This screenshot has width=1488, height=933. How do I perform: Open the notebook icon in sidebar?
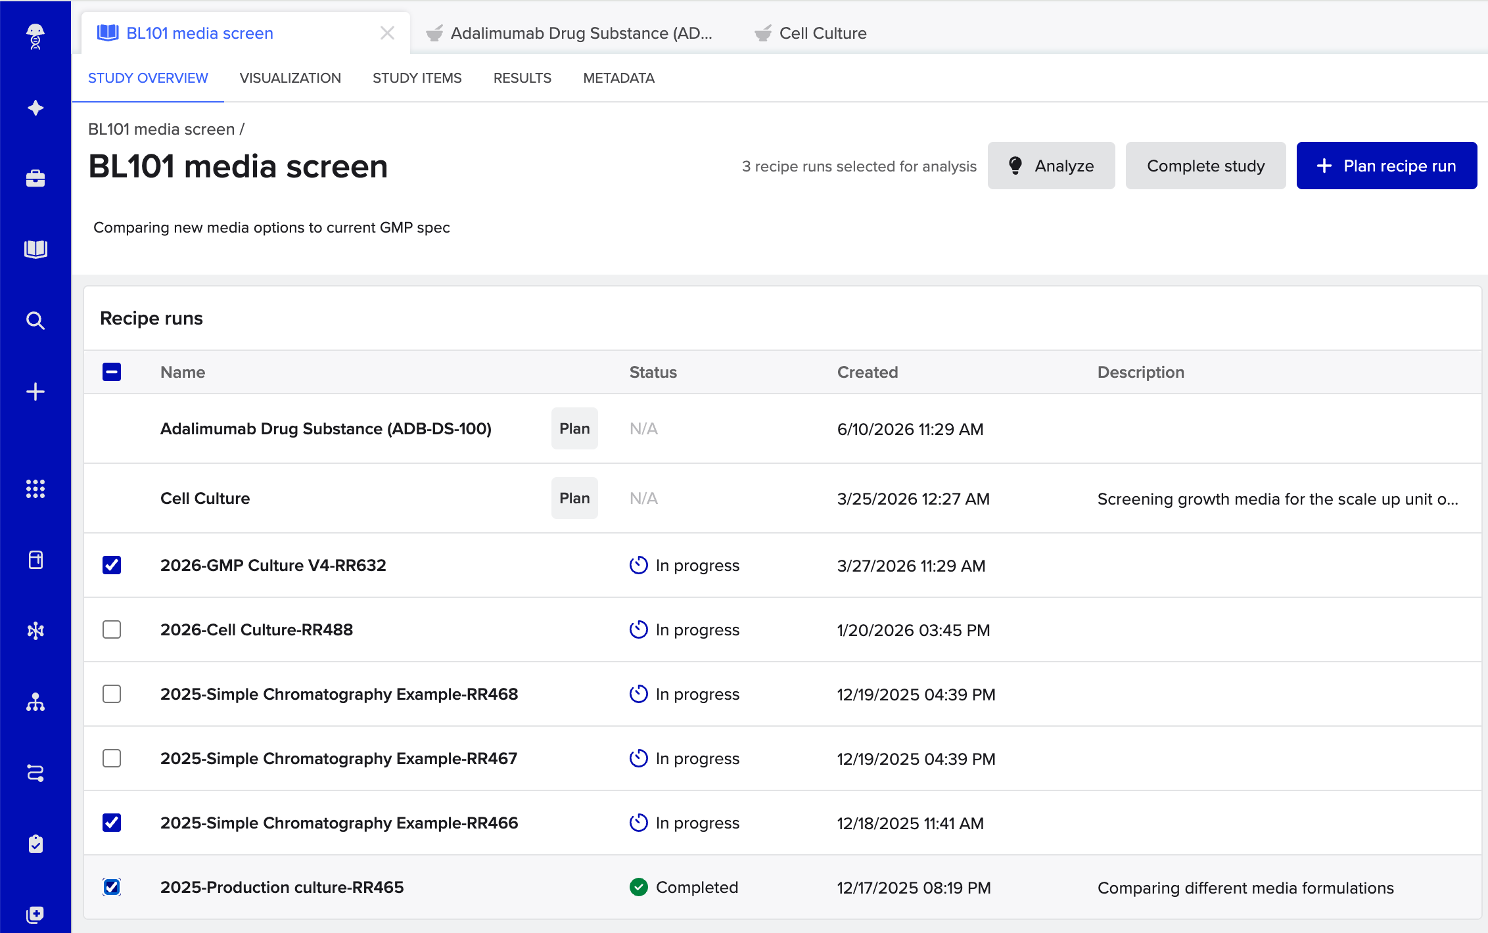coord(35,560)
